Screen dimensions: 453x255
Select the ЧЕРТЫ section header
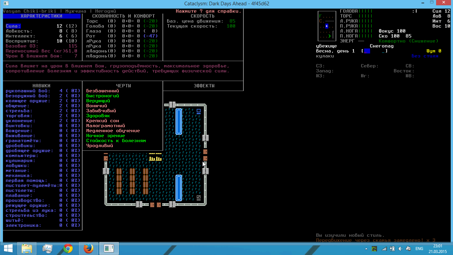point(123,86)
